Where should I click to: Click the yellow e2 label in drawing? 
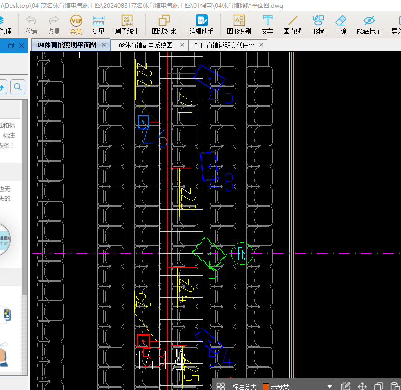(x=143, y=300)
